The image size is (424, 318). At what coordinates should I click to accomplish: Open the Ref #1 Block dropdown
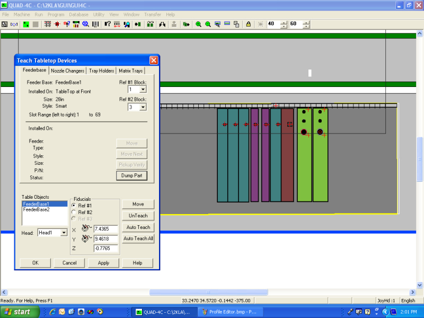coord(143,89)
